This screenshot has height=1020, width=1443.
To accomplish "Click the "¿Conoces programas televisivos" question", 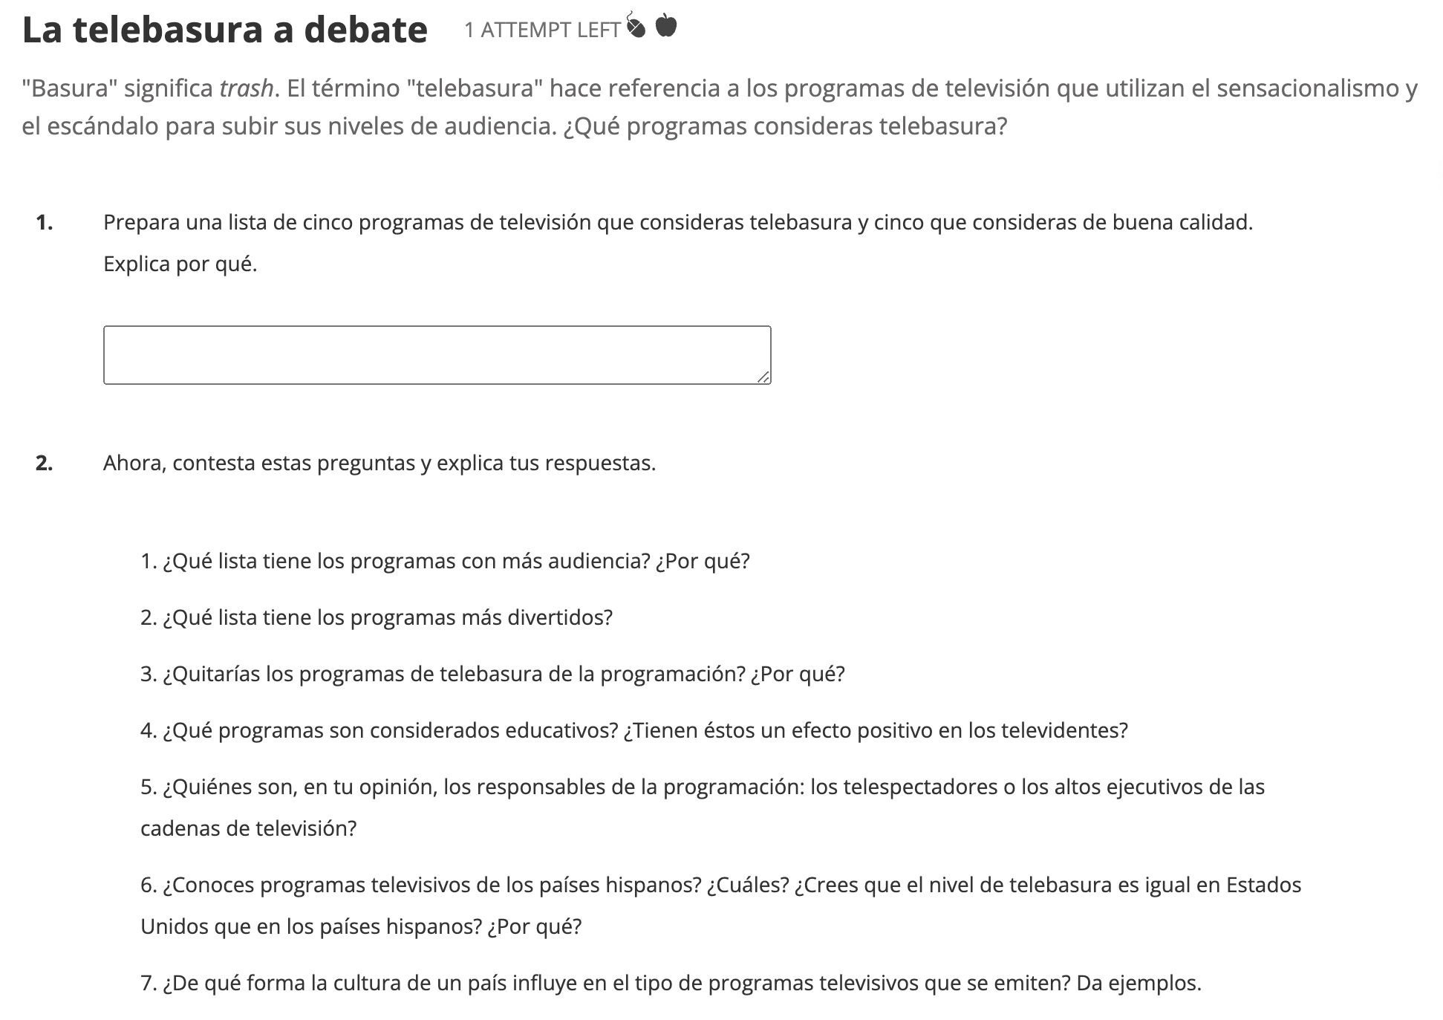I will pyautogui.click(x=720, y=885).
